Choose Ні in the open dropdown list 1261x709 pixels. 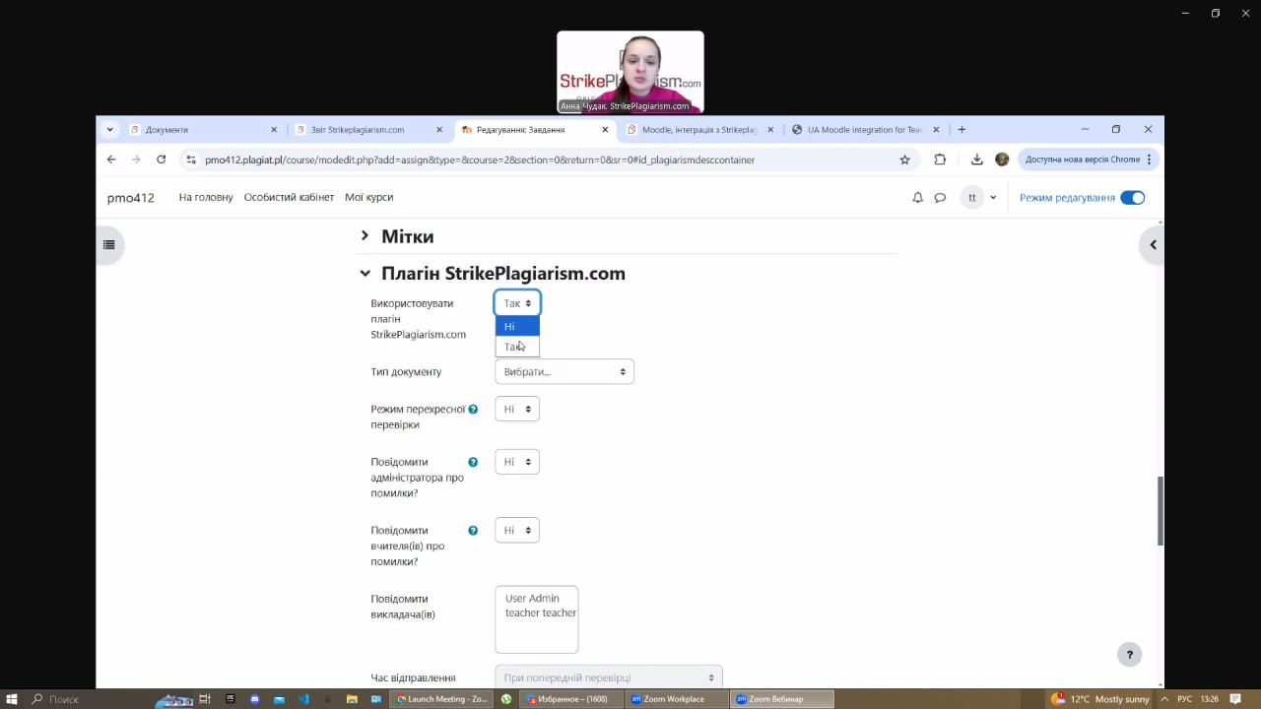pos(517,327)
